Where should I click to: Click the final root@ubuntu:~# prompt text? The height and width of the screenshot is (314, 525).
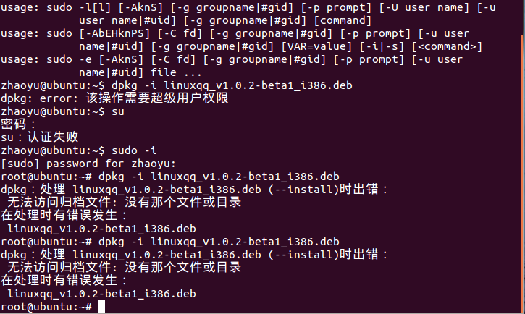(46, 307)
